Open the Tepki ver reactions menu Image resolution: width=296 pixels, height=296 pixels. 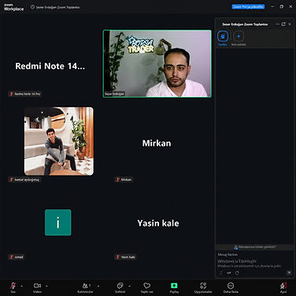pos(147,287)
